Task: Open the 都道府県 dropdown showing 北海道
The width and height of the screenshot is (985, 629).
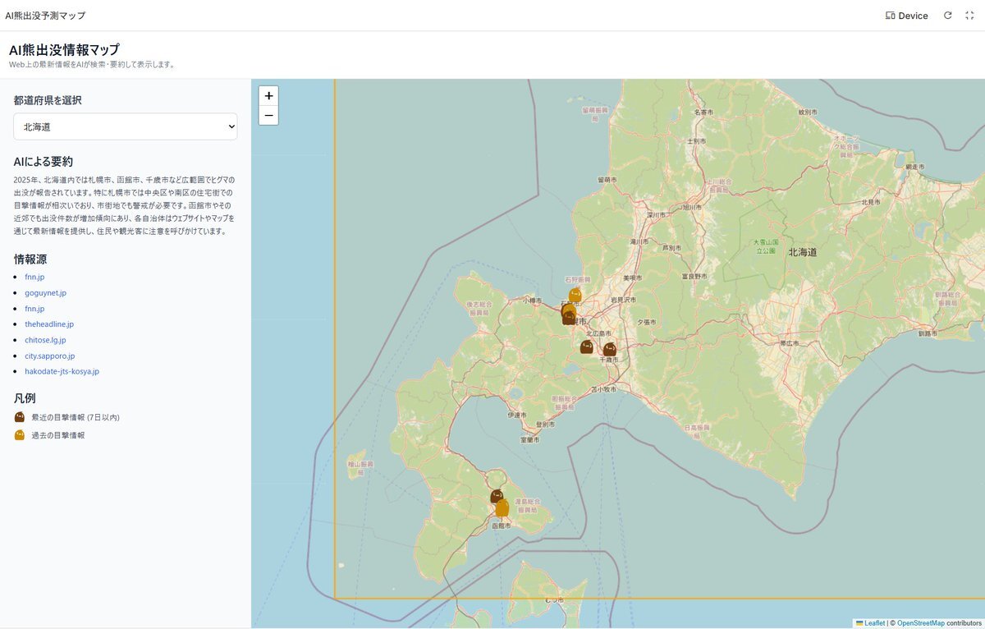Action: coord(126,126)
